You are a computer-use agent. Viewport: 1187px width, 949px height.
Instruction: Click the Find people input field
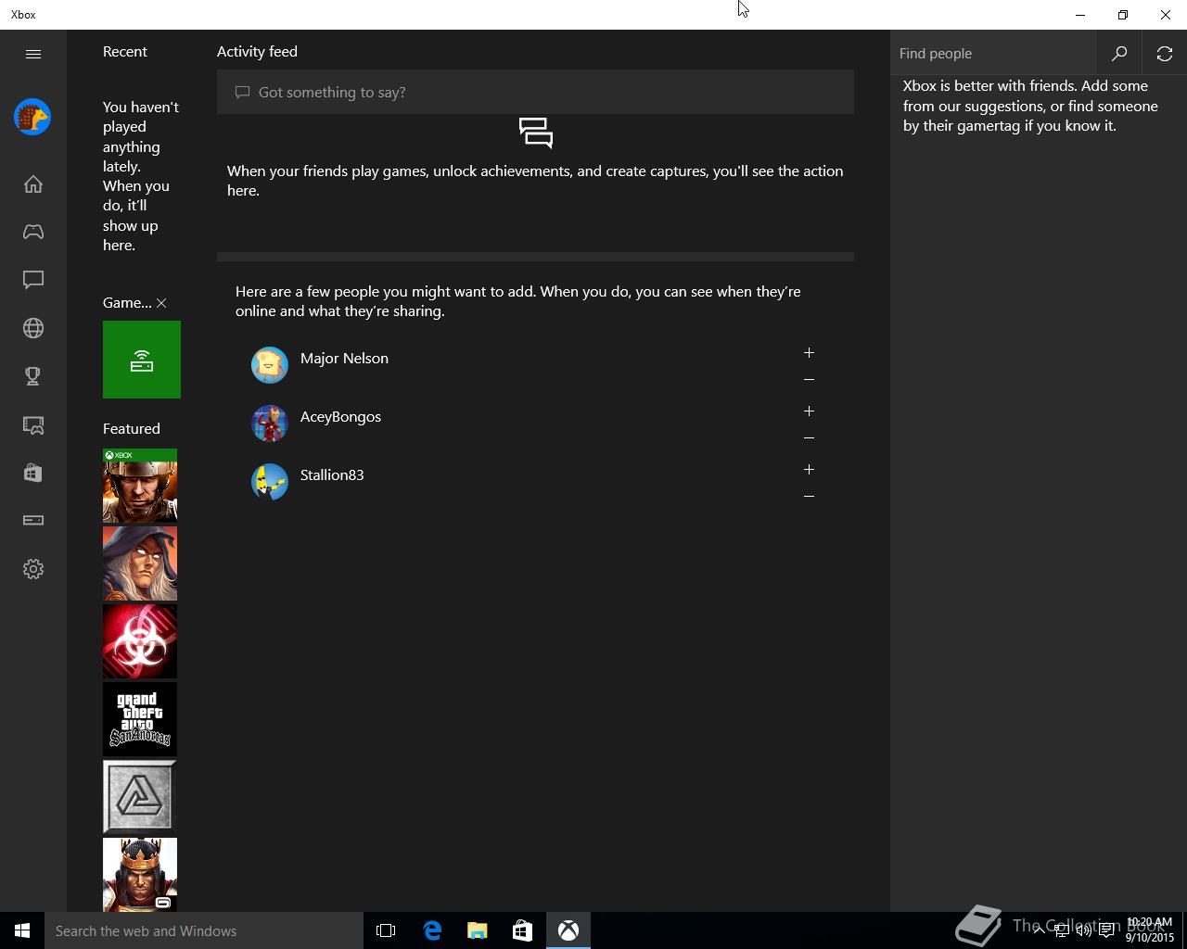[x=993, y=54]
